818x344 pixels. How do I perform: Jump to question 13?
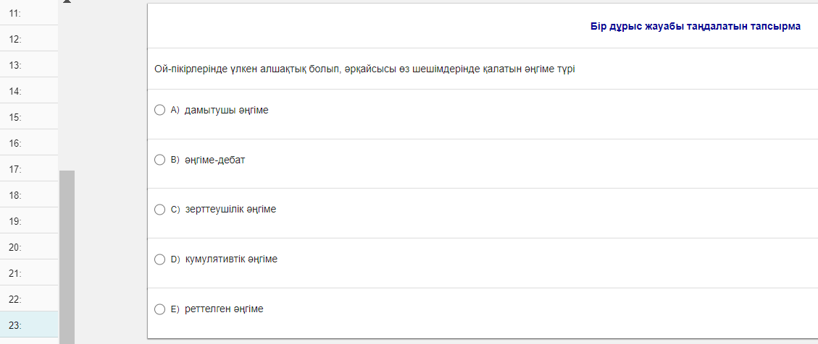(x=29, y=65)
